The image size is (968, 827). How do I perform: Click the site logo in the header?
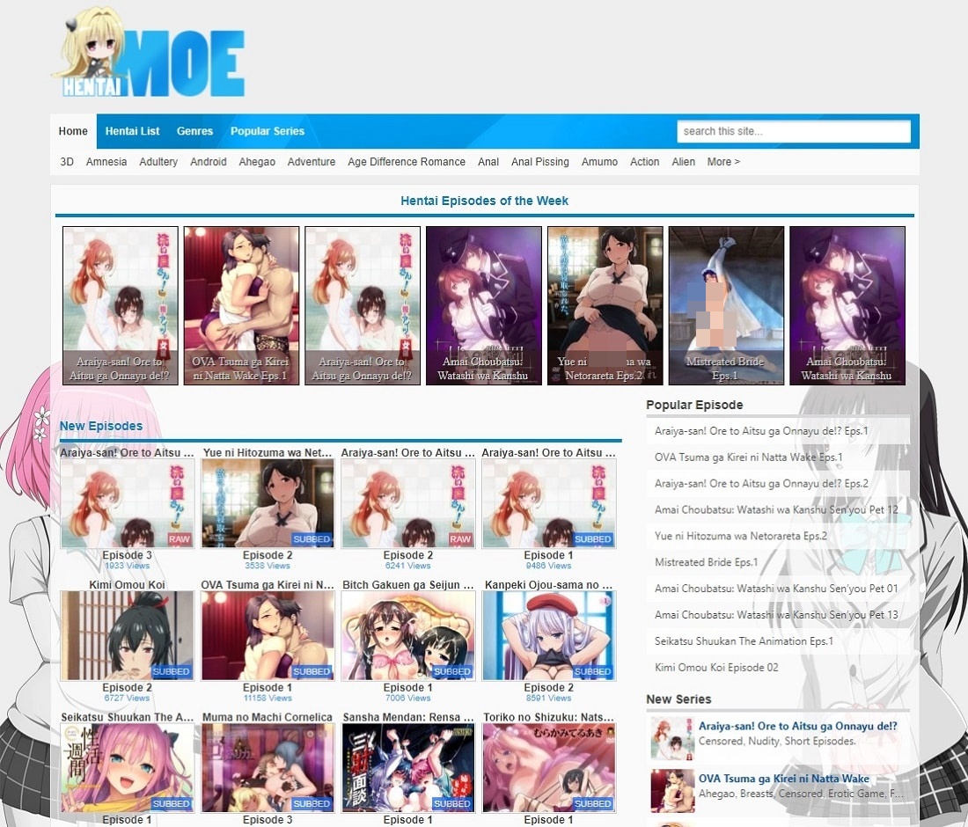(x=148, y=53)
